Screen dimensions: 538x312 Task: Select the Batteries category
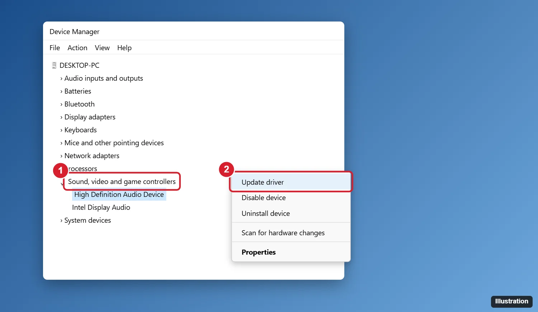coord(78,91)
